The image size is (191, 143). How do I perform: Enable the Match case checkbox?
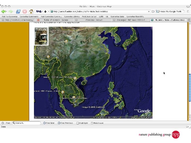[x=92, y=123]
